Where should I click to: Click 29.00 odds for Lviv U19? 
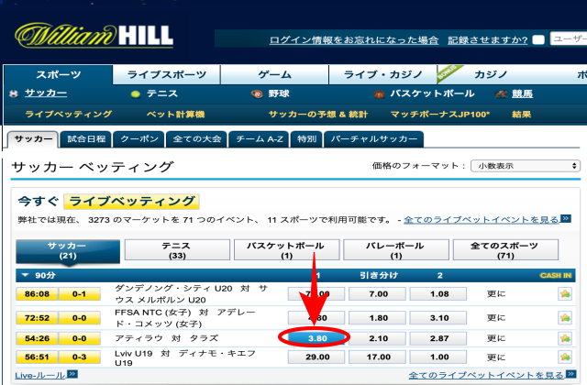tap(316, 358)
